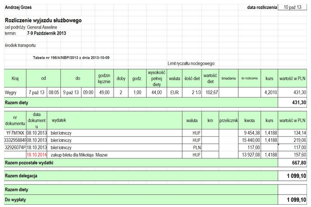Click the PLN value '197,60'

[293, 155]
